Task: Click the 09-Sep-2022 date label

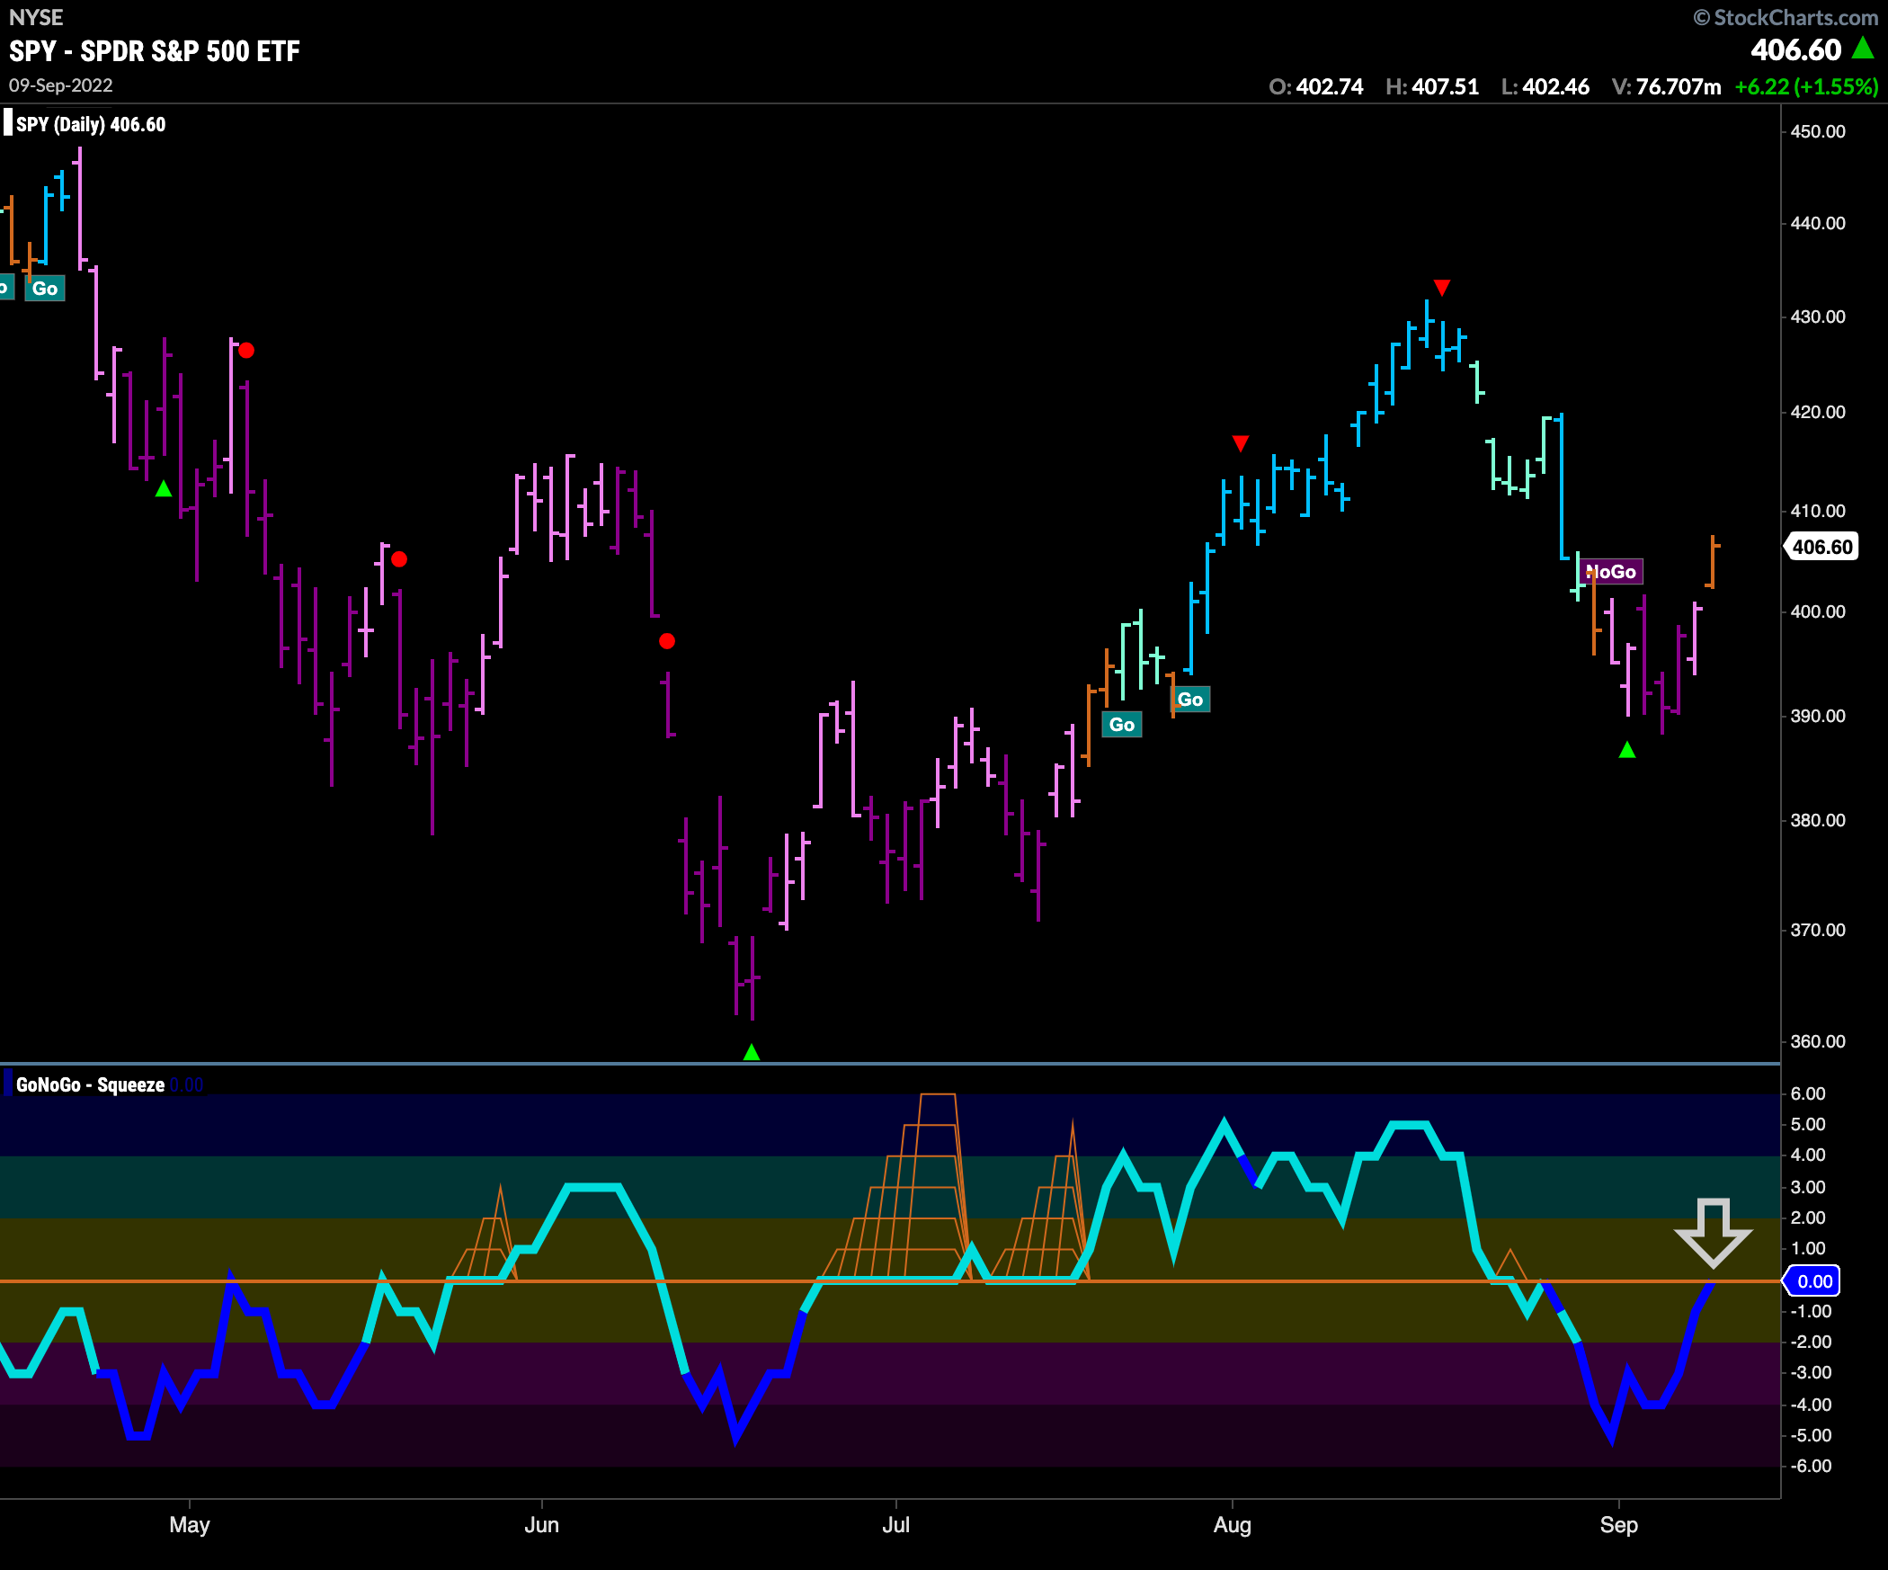Action: pyautogui.click(x=61, y=85)
